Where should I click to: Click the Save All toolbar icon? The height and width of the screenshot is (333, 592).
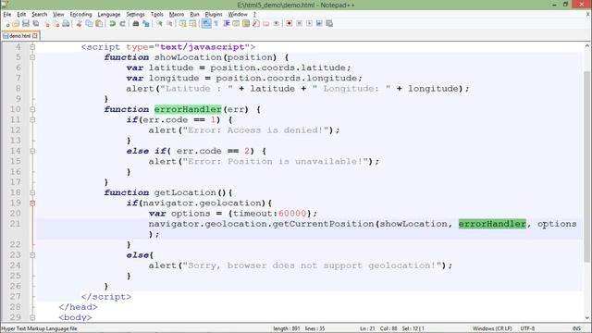pos(36,24)
